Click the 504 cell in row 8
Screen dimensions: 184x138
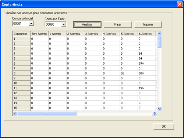click(x=147, y=73)
